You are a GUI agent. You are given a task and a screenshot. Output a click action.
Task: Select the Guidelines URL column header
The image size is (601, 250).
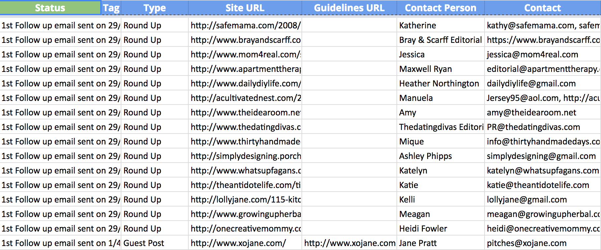pyautogui.click(x=349, y=8)
